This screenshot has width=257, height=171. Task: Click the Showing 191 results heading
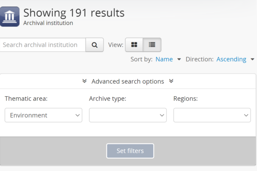[x=74, y=13]
